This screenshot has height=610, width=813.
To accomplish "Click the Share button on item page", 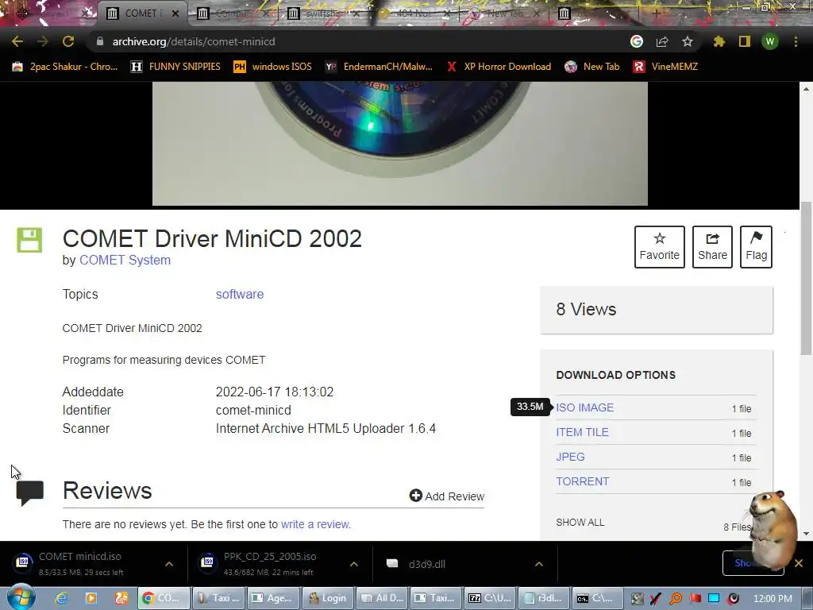I will (712, 247).
